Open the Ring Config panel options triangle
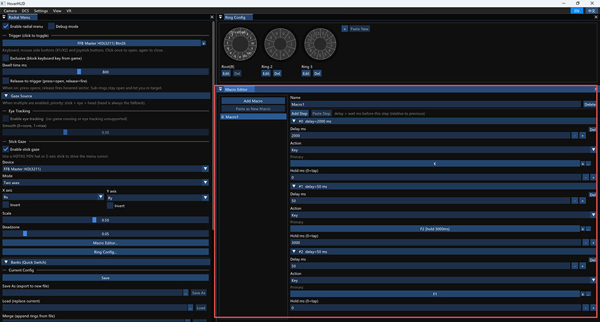Screen dimensions: 600x322 pos(220,17)
